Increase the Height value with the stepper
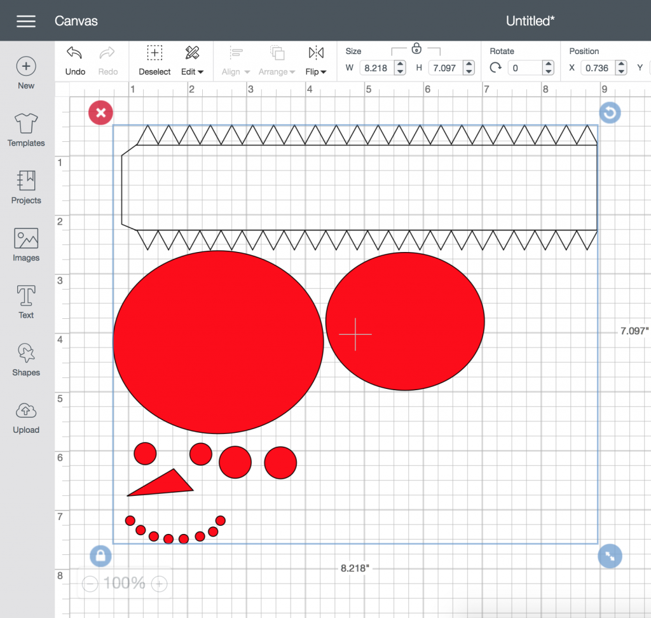Image resolution: width=651 pixels, height=618 pixels. (x=469, y=64)
